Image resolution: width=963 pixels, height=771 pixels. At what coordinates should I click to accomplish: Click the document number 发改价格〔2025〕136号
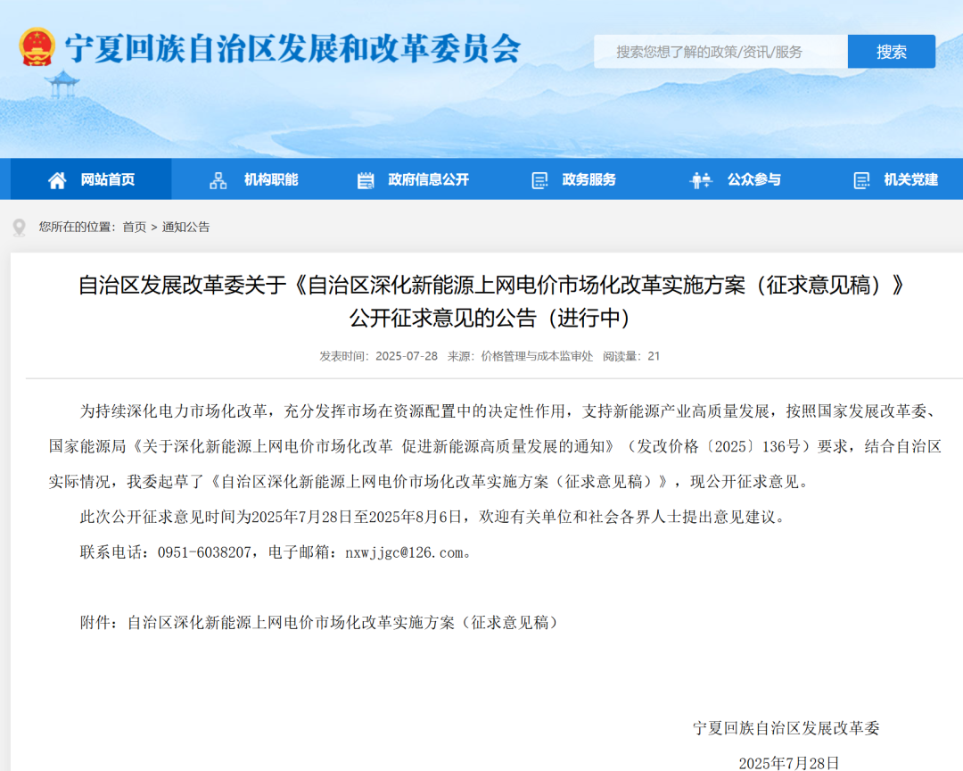pyautogui.click(x=719, y=446)
